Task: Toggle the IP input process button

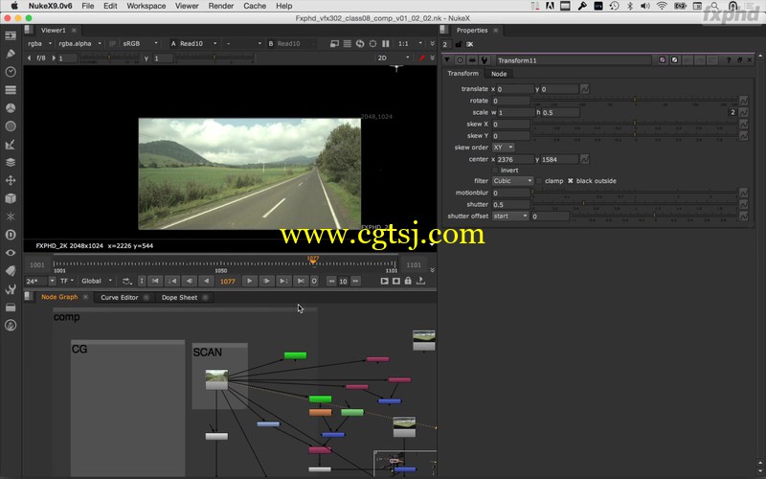Action: 112,43
